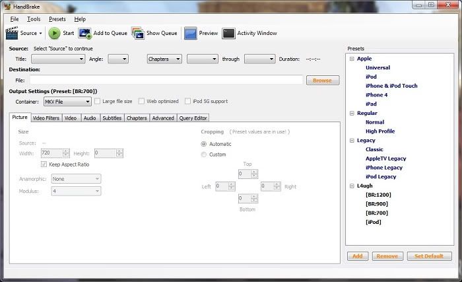Select the Universal preset
The height and width of the screenshot is (282, 462).
(378, 67)
